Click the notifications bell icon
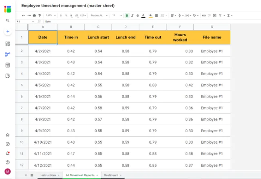Screen dimensions: 261x179 (x=7, y=153)
